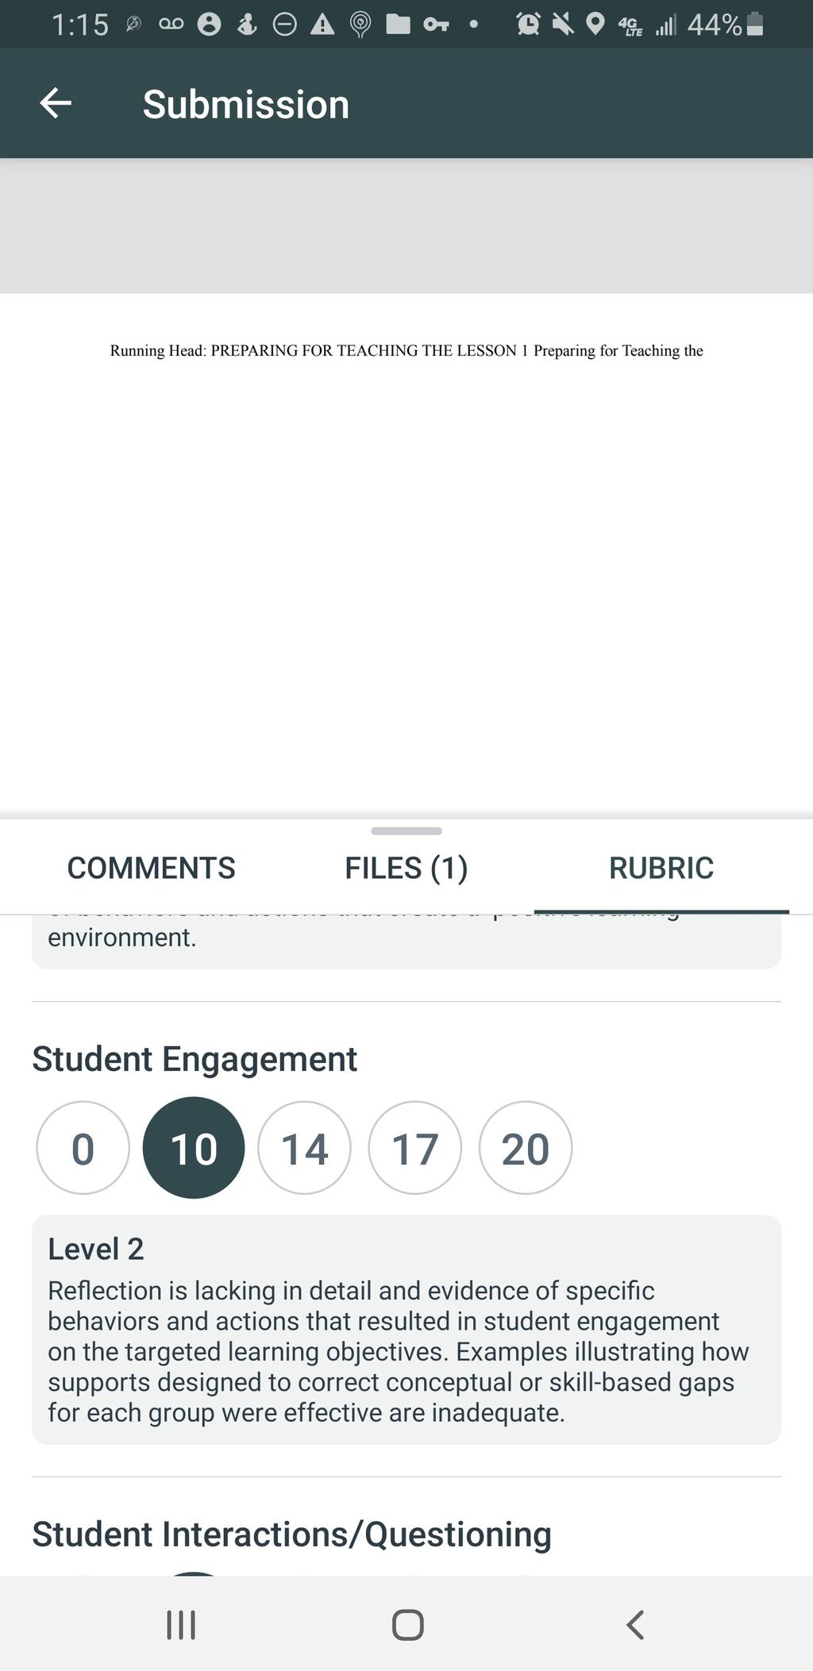The width and height of the screenshot is (813, 1671).
Task: Tap the back arrow beside Submission
Action: coord(56,103)
